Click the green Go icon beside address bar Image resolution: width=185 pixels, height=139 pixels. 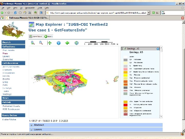point(153,13)
